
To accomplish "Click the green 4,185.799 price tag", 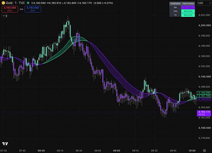I will click(x=204, y=96).
